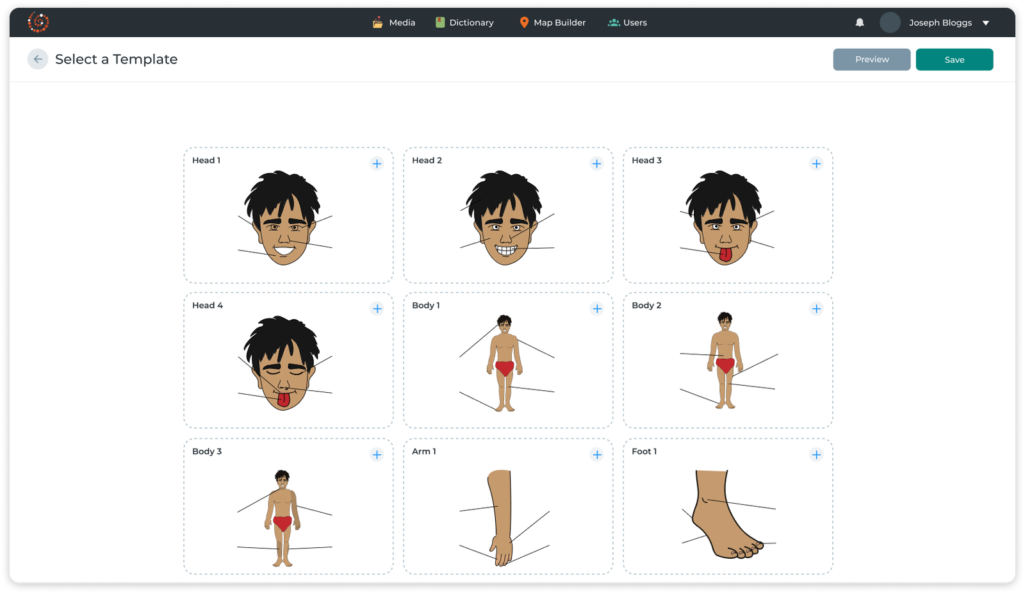
Task: Add the Foot 1 template with its plus icon
Action: pos(816,454)
